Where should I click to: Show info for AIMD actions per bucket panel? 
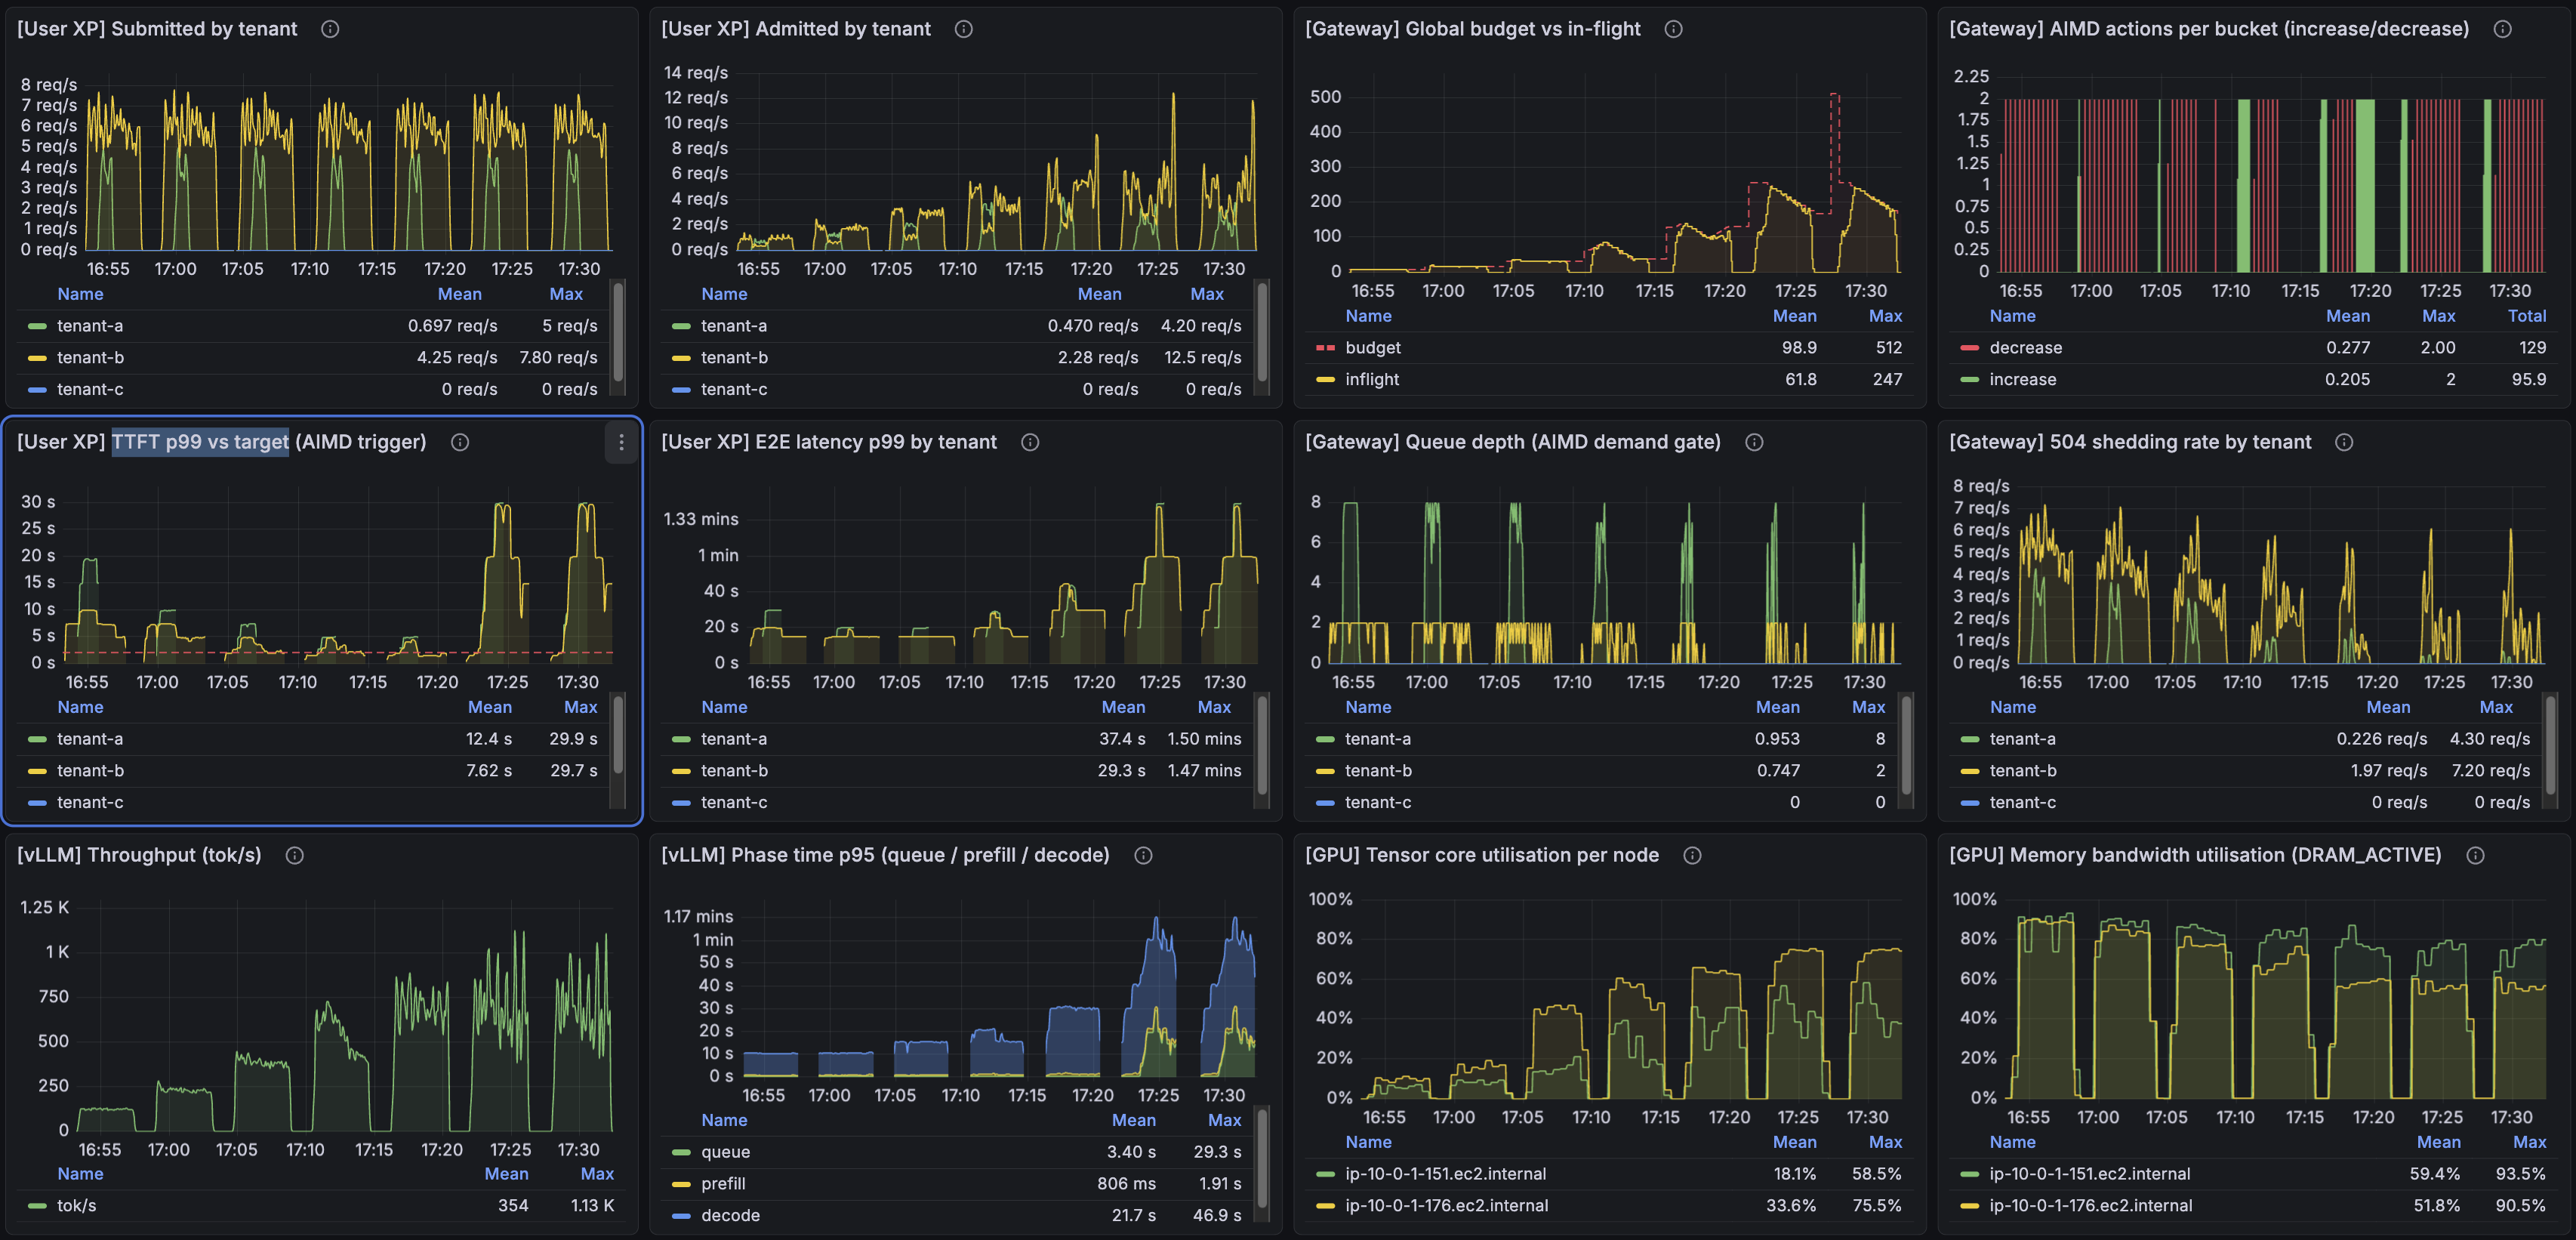(x=2502, y=29)
